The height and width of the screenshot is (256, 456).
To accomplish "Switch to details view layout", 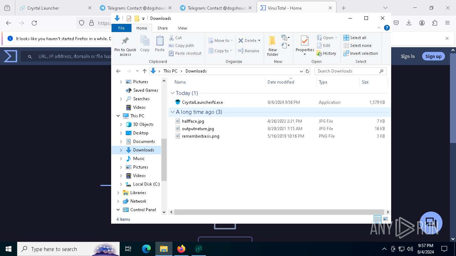I will point(378,219).
